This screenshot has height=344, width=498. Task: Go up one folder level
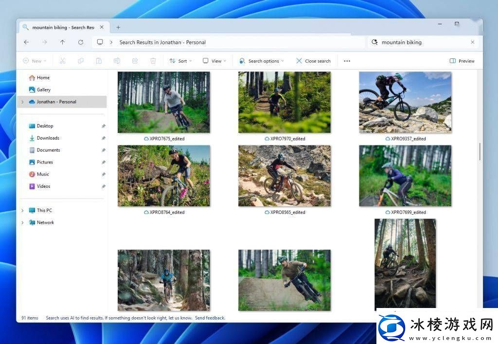click(62, 42)
